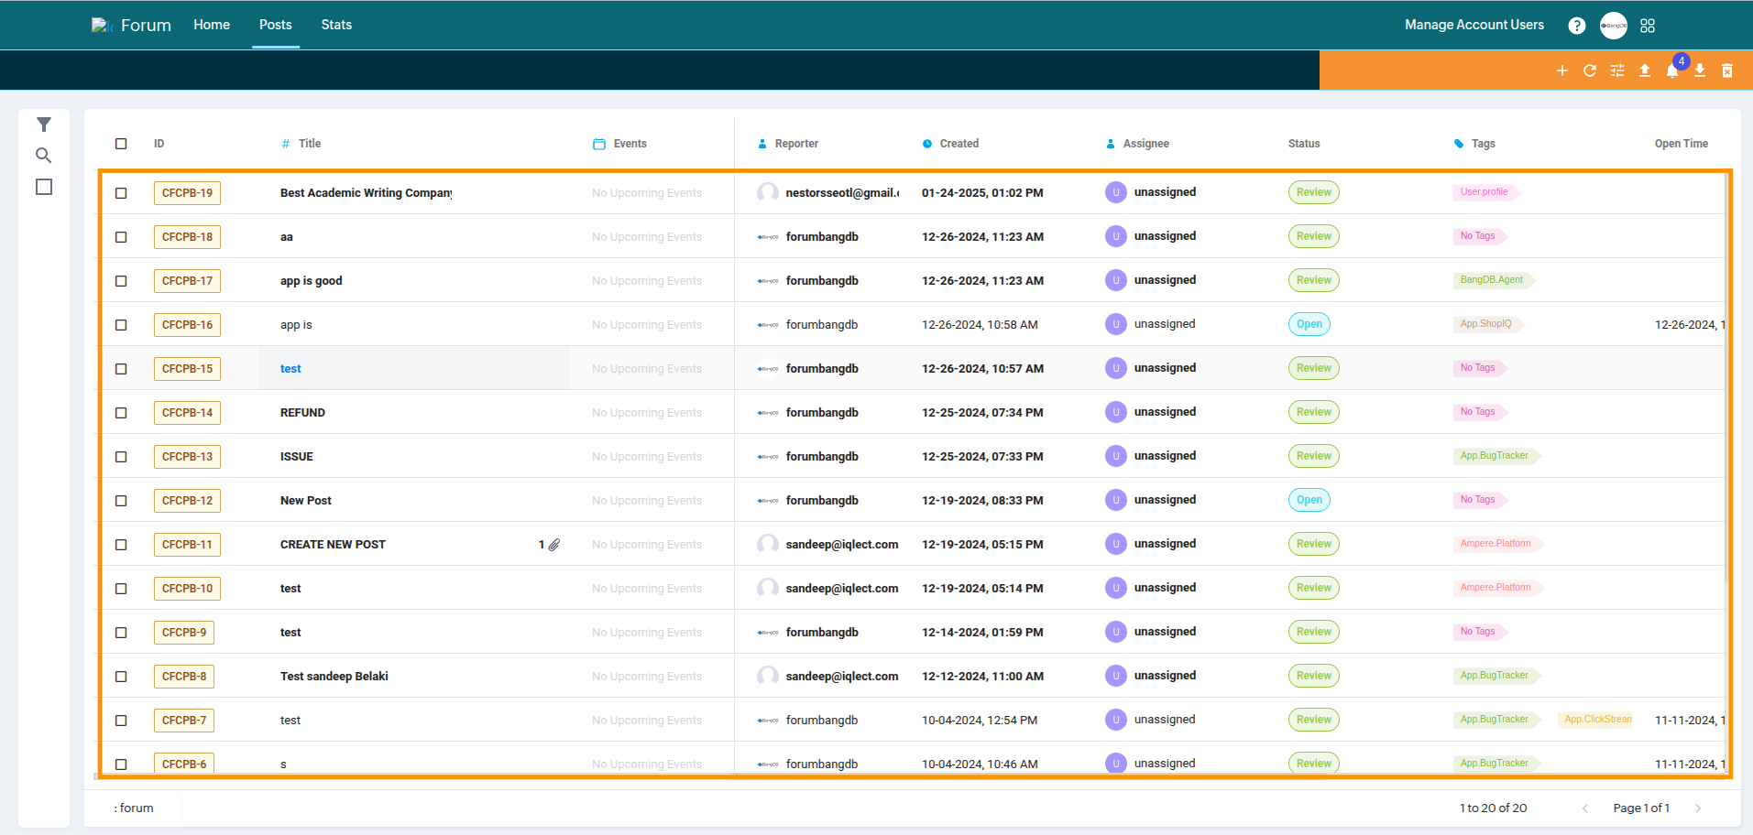This screenshot has width=1753, height=835.
Task: Go to the previous page with the left chevron
Action: click(x=1585, y=808)
